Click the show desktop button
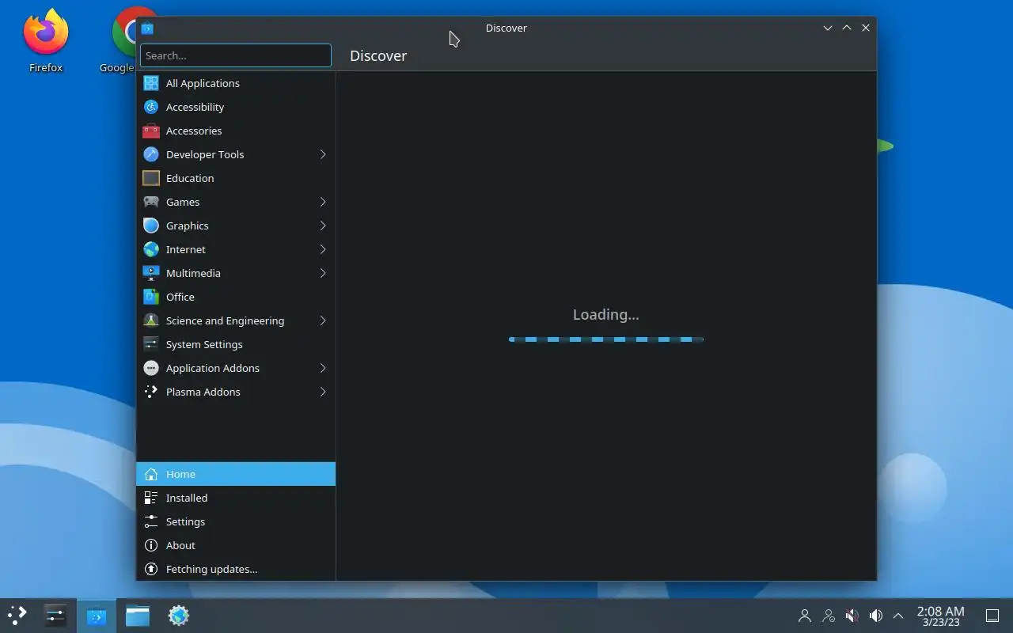This screenshot has width=1013, height=633. pos(992,616)
